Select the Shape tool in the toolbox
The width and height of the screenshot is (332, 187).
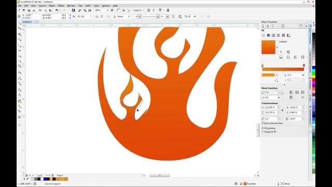(x=20, y=28)
